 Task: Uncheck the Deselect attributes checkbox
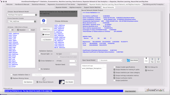[x=18, y=30]
